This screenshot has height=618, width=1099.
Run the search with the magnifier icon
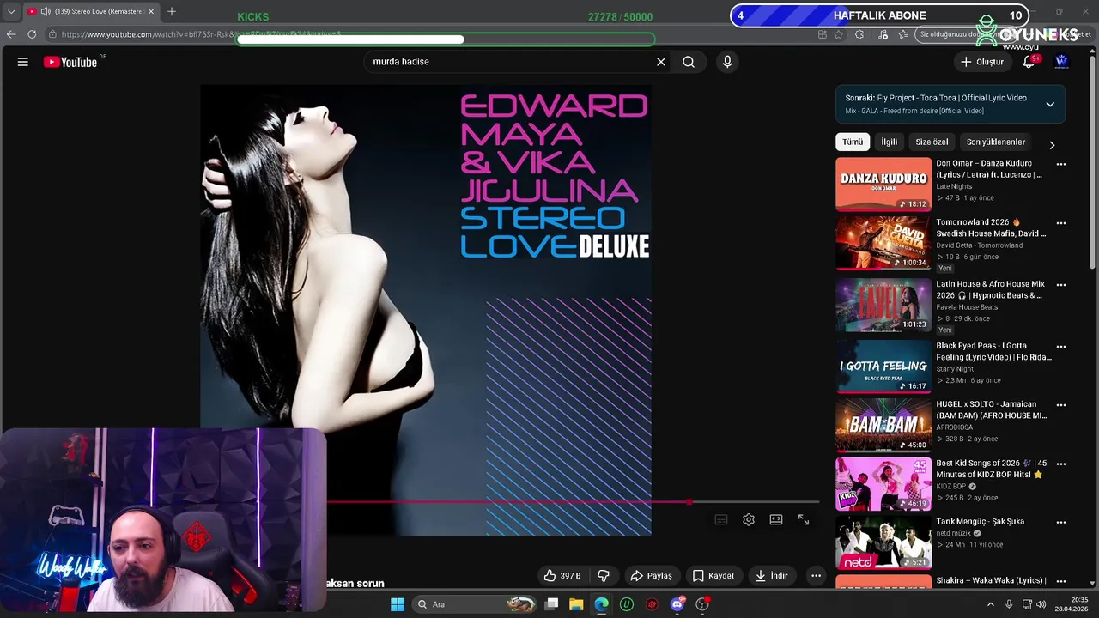point(689,62)
